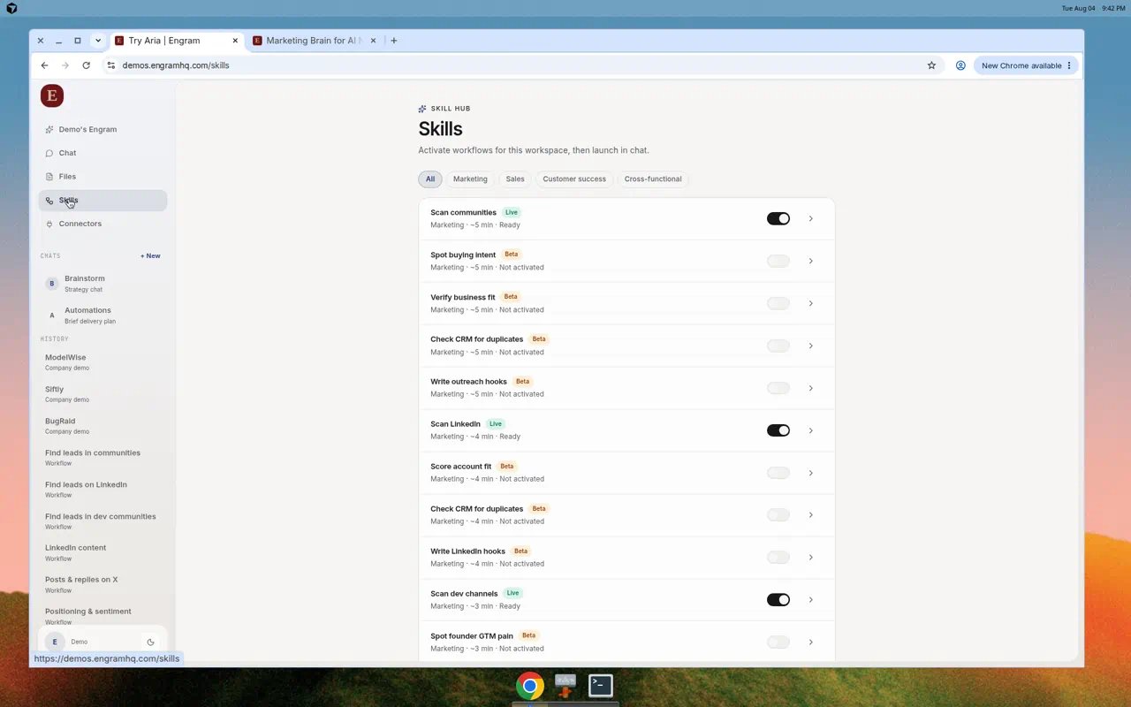Open the terminal from the dock
Image resolution: width=1131 pixels, height=707 pixels.
pos(601,686)
